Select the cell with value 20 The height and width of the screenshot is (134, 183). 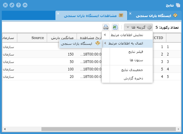[62, 77]
